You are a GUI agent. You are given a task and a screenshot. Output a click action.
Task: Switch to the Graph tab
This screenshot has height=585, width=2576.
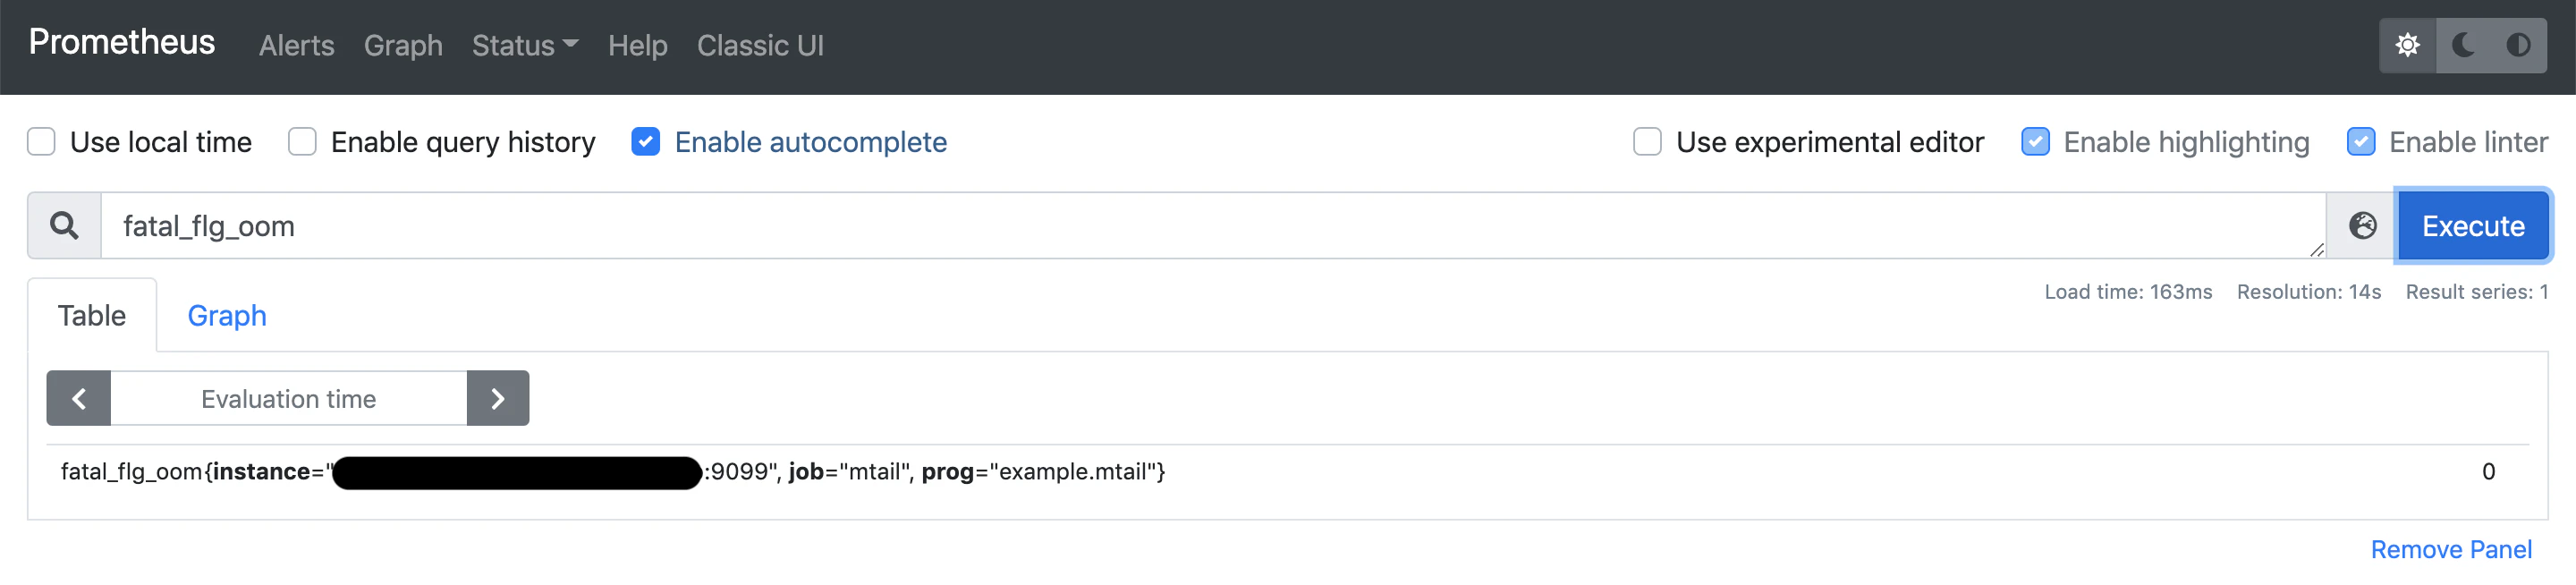coord(227,316)
